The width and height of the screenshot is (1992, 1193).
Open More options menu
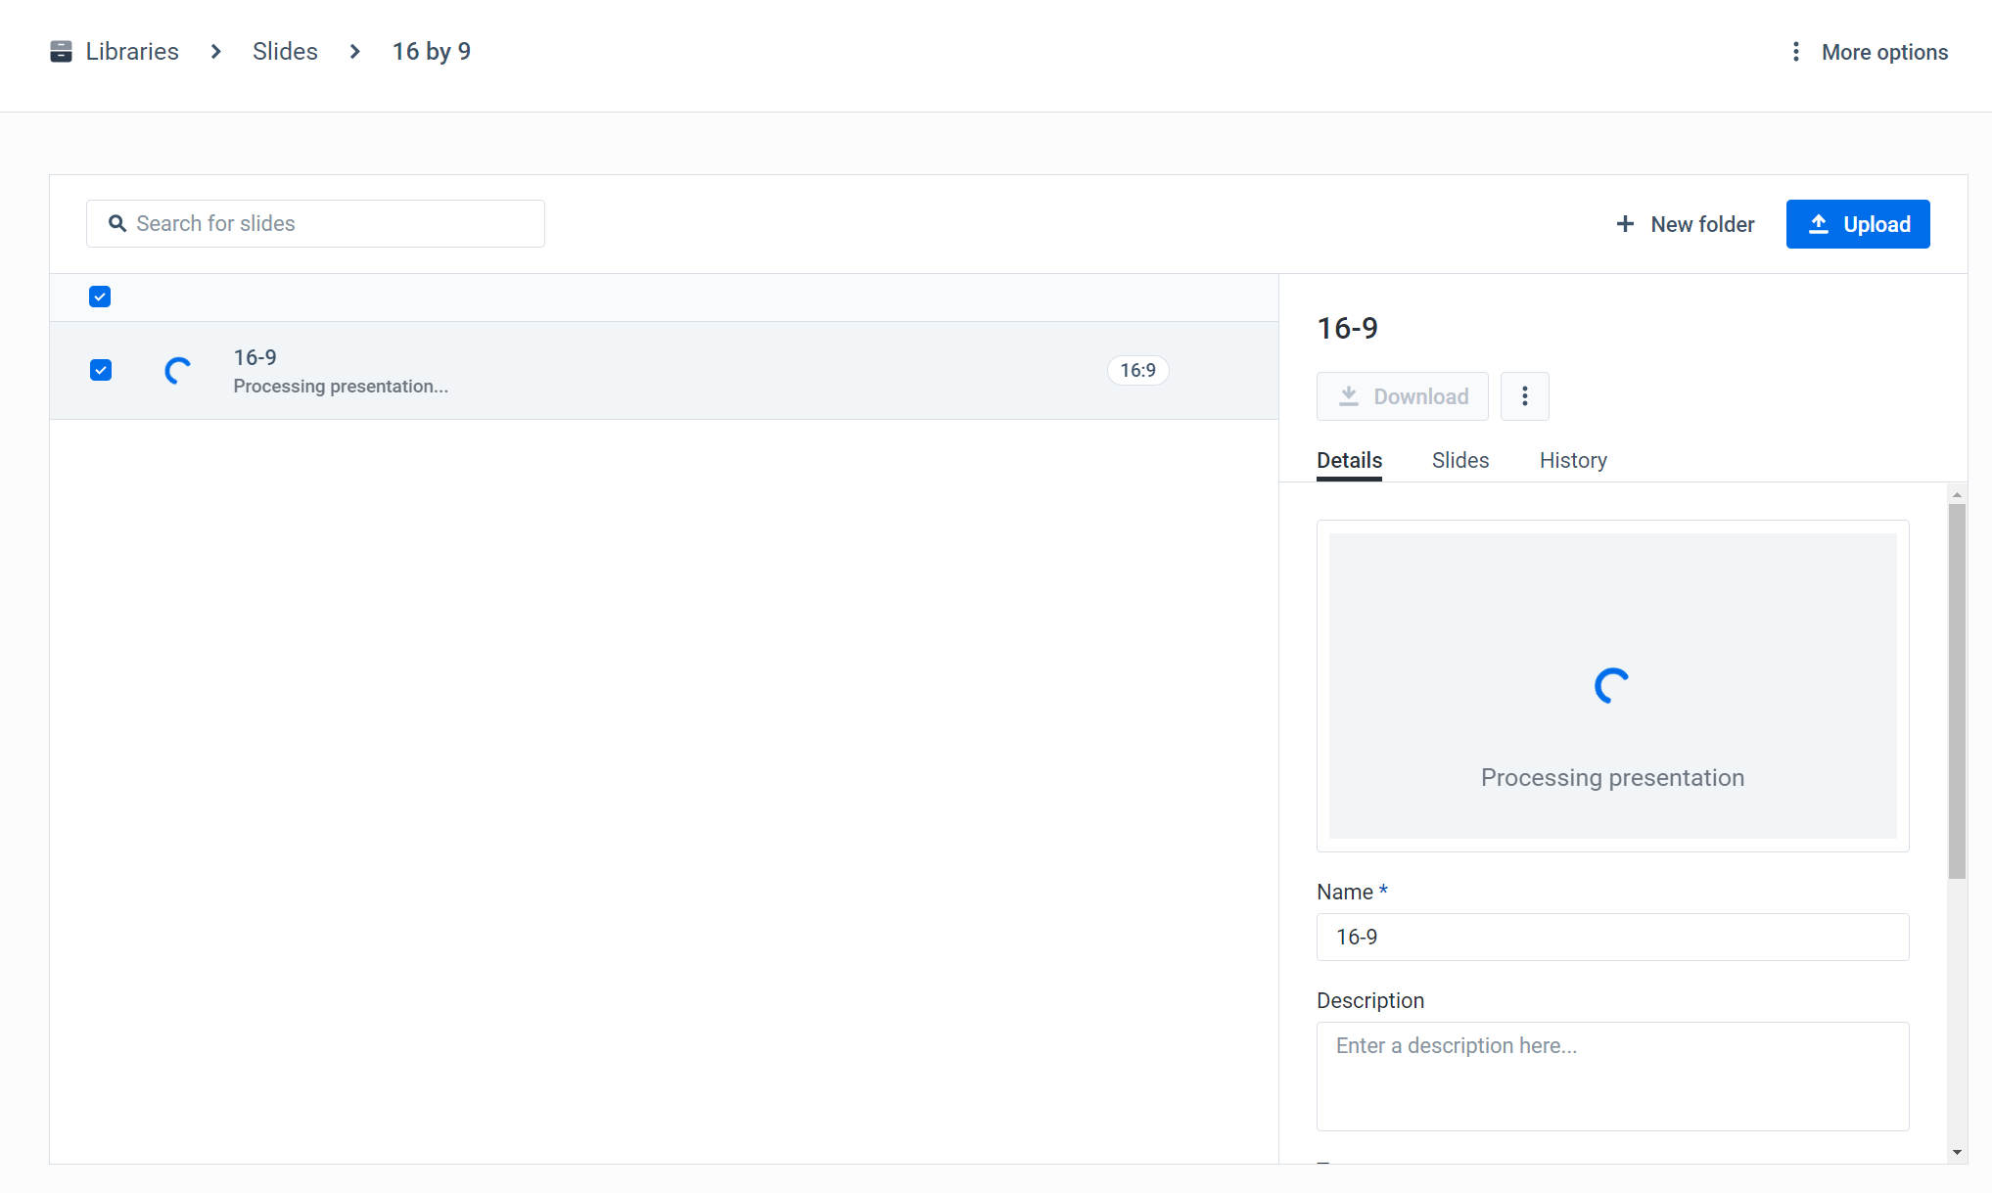pos(1868,52)
